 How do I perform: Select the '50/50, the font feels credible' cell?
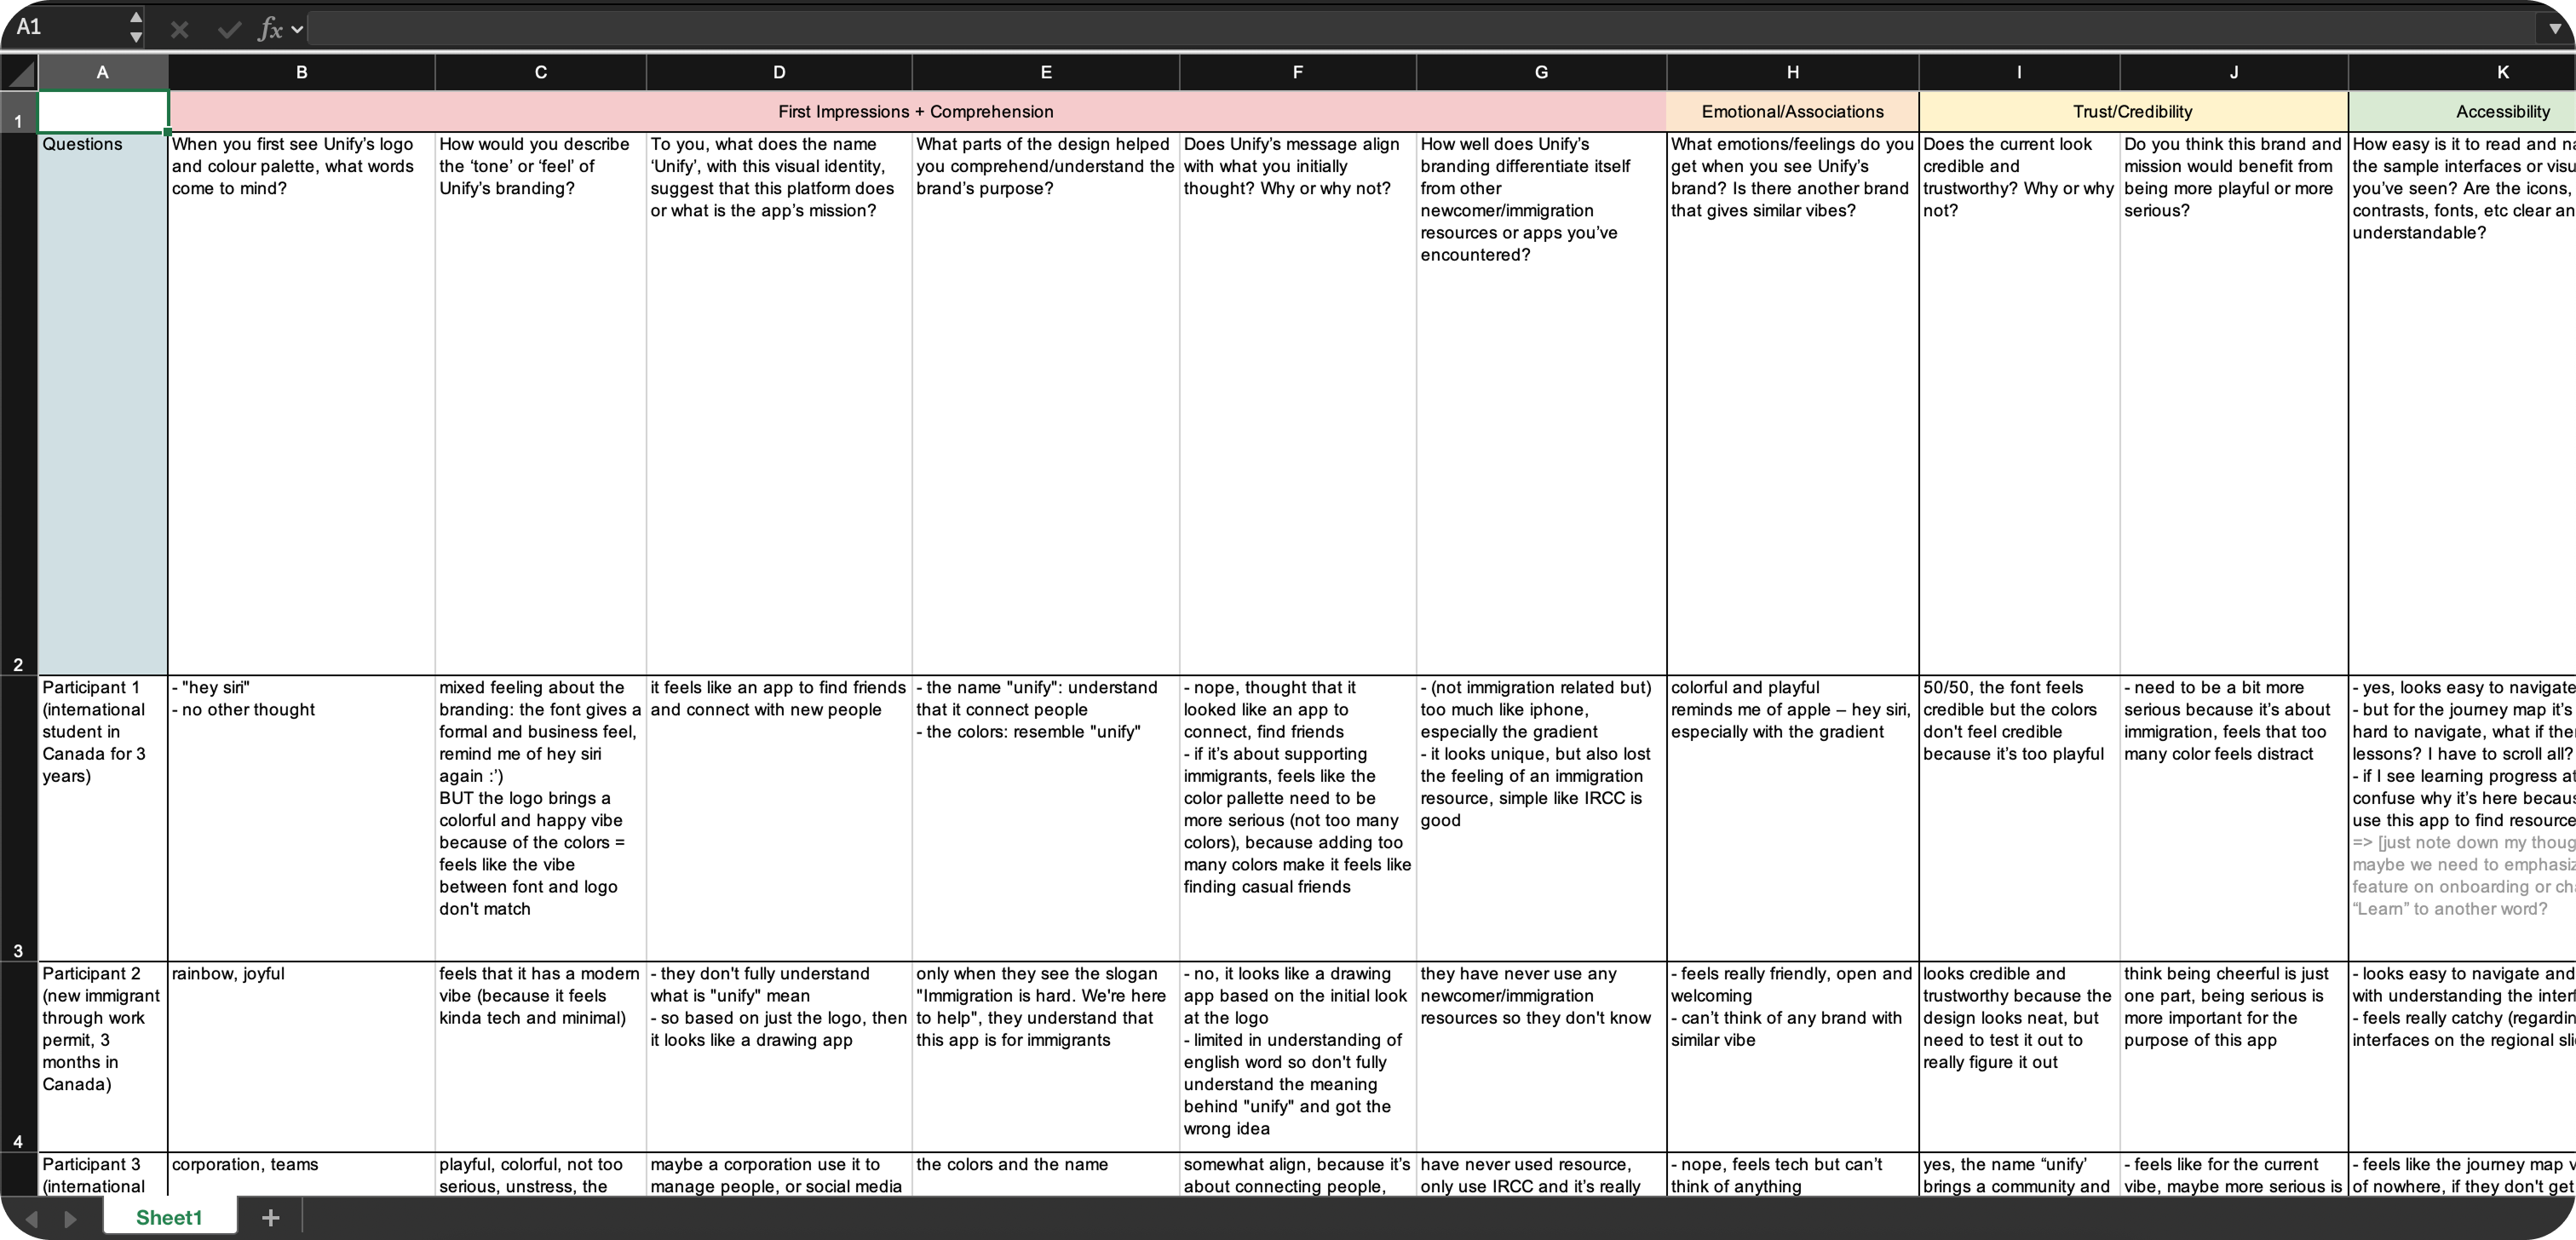(x=2019, y=818)
